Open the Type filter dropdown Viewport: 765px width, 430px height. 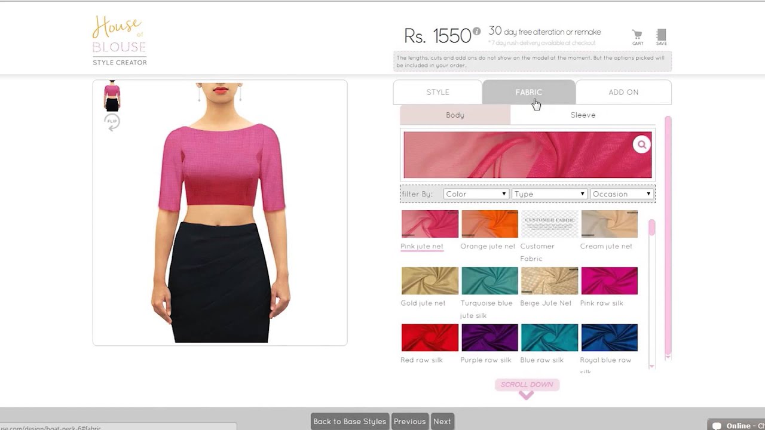click(x=549, y=194)
